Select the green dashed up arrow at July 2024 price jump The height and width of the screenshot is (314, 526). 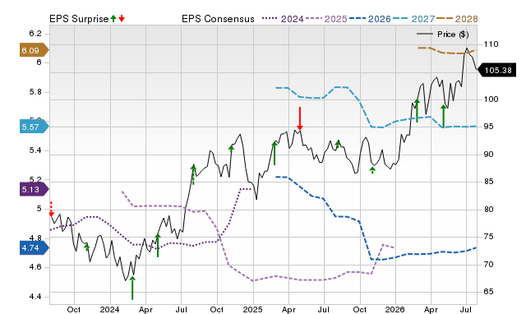point(193,174)
